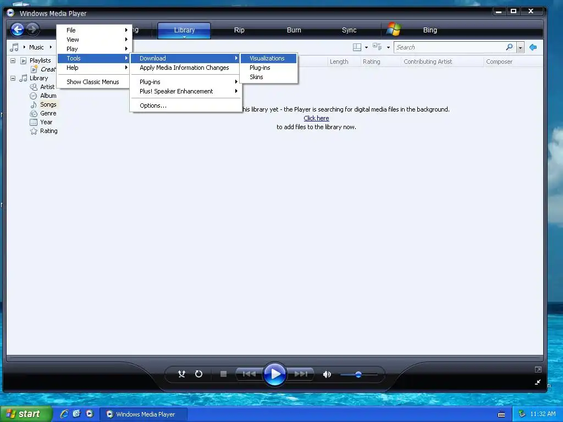The image size is (563, 422).
Task: Click the Windows Media Player taskbar button
Action: pos(142,414)
